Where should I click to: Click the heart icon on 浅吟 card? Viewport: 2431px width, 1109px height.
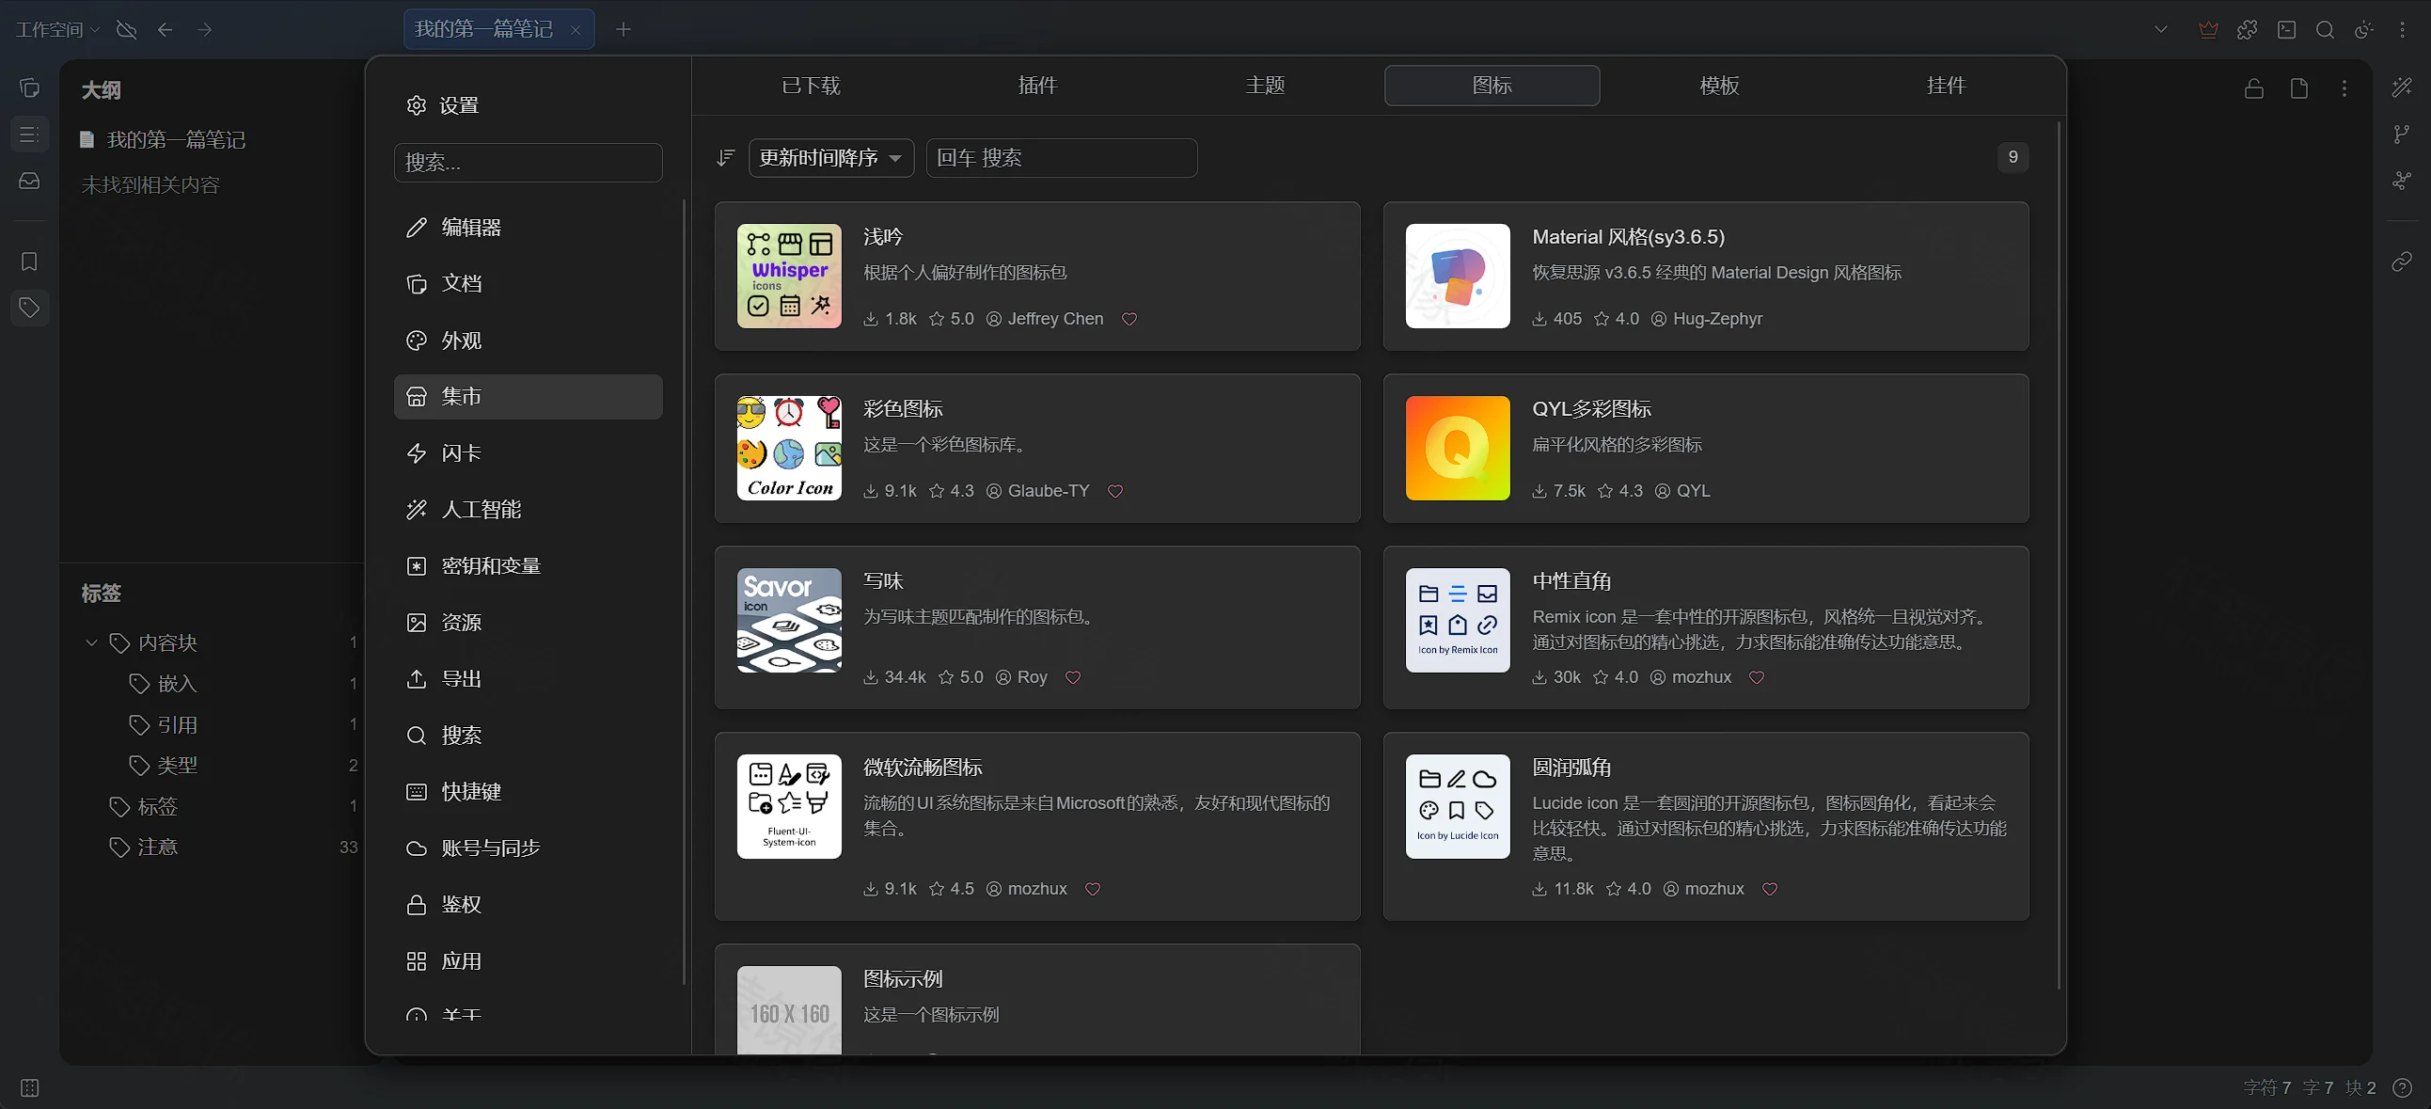[1129, 319]
